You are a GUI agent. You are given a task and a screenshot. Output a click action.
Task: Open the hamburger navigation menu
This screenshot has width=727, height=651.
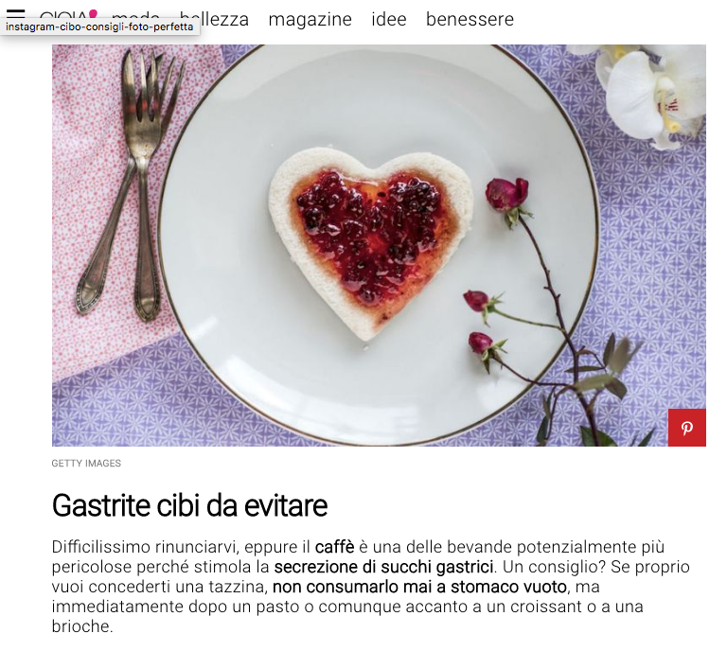point(15,13)
